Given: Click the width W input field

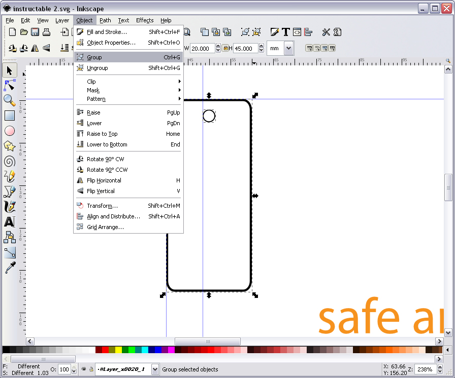Looking at the screenshot, I should tap(203, 48).
